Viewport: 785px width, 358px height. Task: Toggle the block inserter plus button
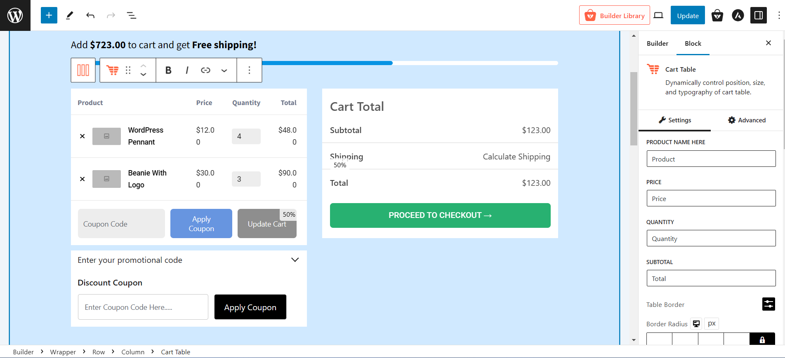click(49, 15)
